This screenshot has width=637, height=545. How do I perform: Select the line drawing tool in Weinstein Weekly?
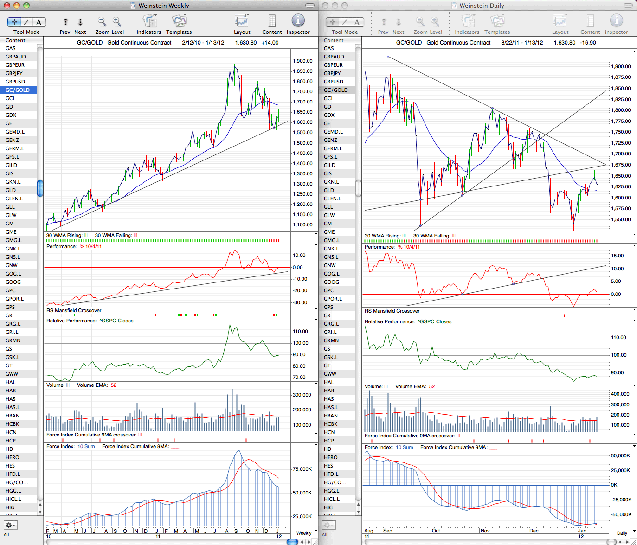point(26,22)
